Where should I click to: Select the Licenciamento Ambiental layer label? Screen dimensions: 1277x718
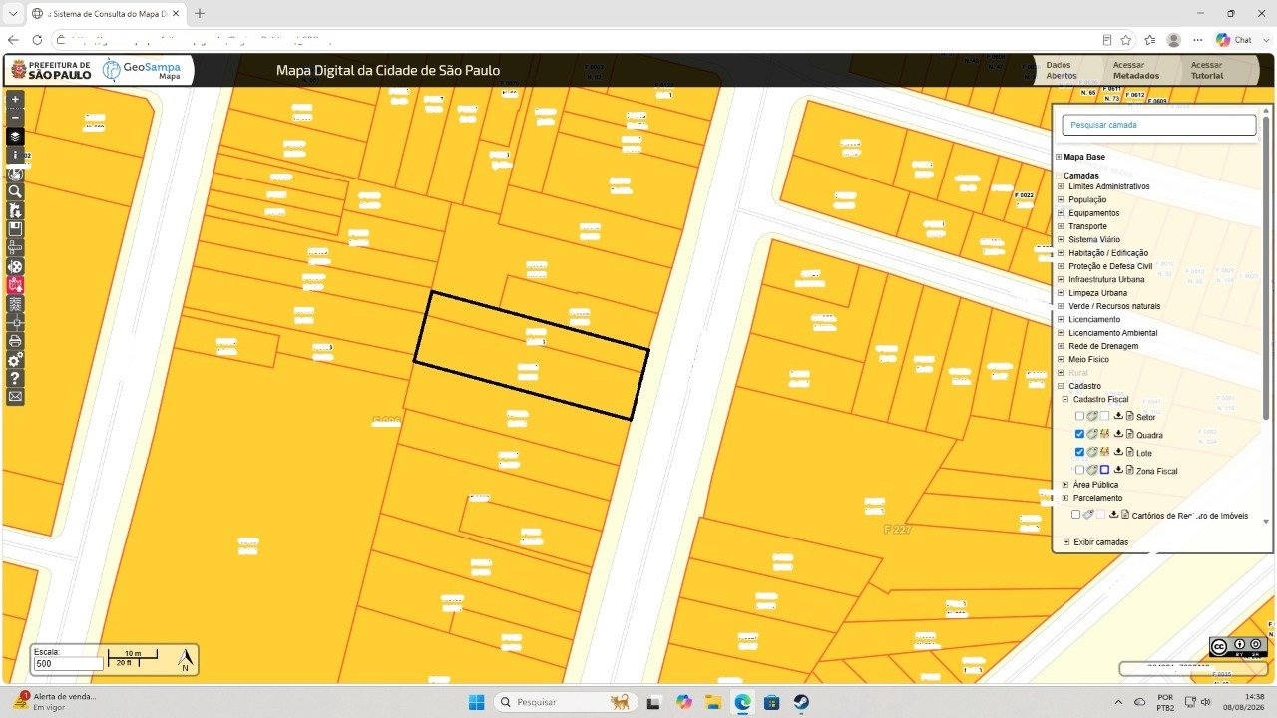(x=1113, y=333)
